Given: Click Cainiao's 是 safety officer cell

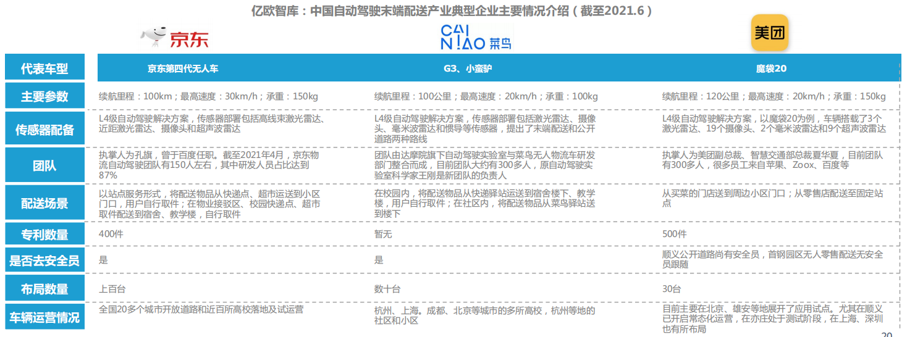Looking at the screenshot, I should pos(379,260).
